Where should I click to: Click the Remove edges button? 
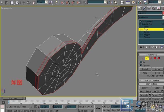[x=145, y=88]
